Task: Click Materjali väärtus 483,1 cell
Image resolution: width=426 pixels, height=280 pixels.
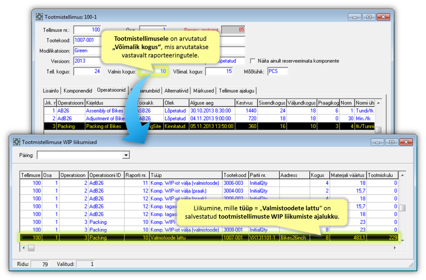Action: [348, 238]
